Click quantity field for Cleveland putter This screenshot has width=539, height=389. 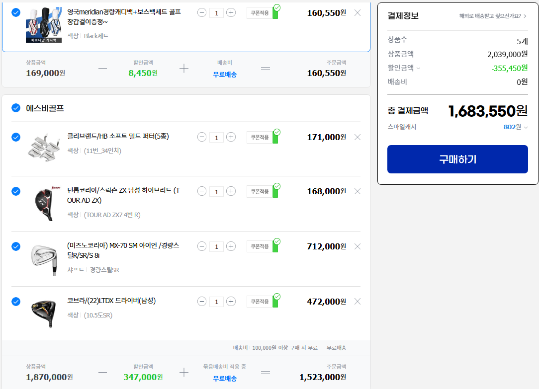coord(216,138)
